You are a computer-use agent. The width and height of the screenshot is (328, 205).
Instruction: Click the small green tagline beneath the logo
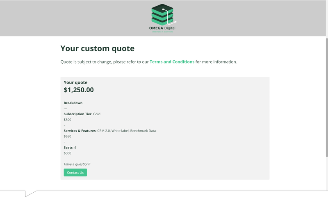pyautogui.click(x=163, y=32)
